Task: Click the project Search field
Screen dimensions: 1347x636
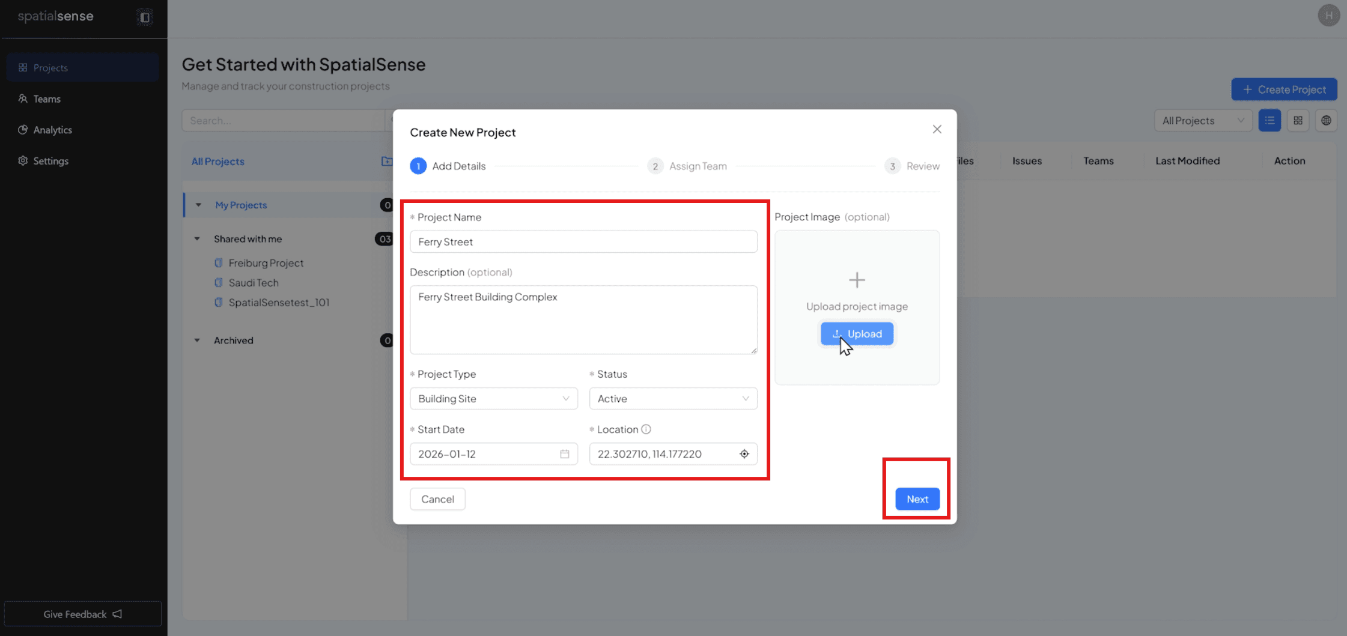Action: [x=284, y=121]
